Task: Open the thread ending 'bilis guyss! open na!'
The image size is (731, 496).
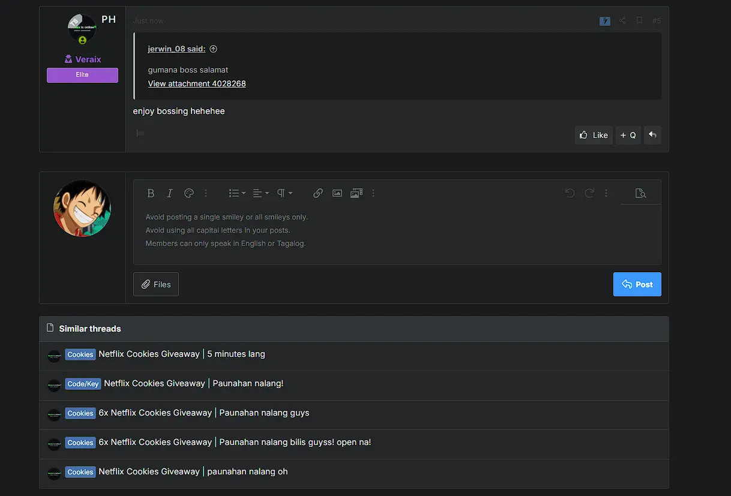Action: click(235, 442)
